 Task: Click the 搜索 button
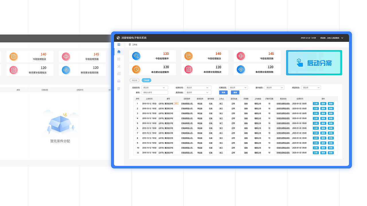223,92
